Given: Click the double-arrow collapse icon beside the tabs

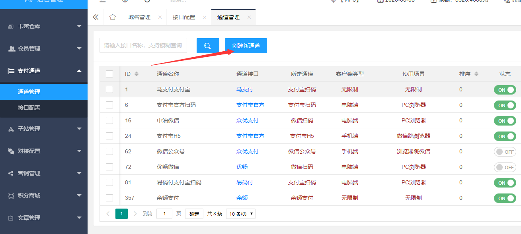Looking at the screenshot, I should 96,17.
